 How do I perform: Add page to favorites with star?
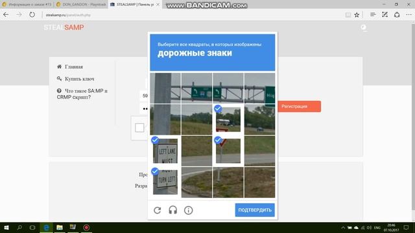[x=357, y=15]
